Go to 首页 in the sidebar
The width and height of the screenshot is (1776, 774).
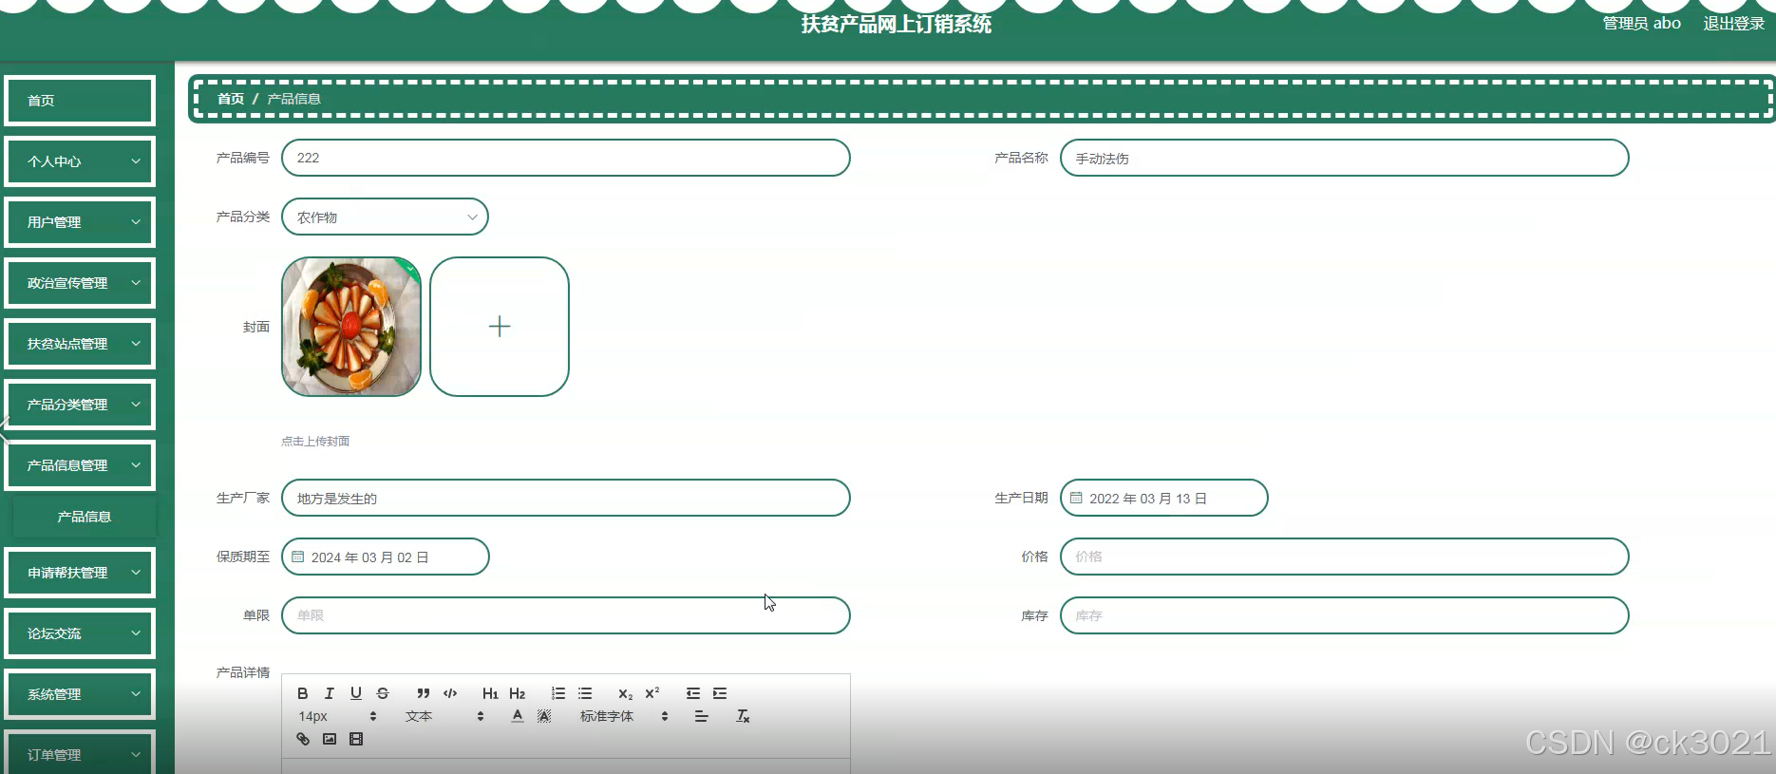(x=80, y=101)
